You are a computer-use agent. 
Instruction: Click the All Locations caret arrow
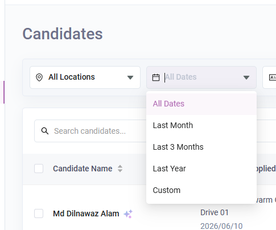[x=130, y=77]
